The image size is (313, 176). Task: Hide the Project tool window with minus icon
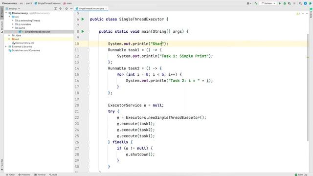coord(71,9)
